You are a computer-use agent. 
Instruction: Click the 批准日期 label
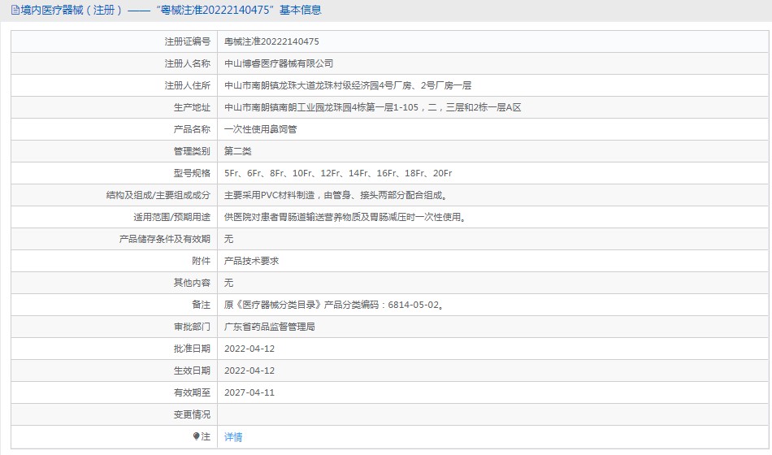(192, 349)
